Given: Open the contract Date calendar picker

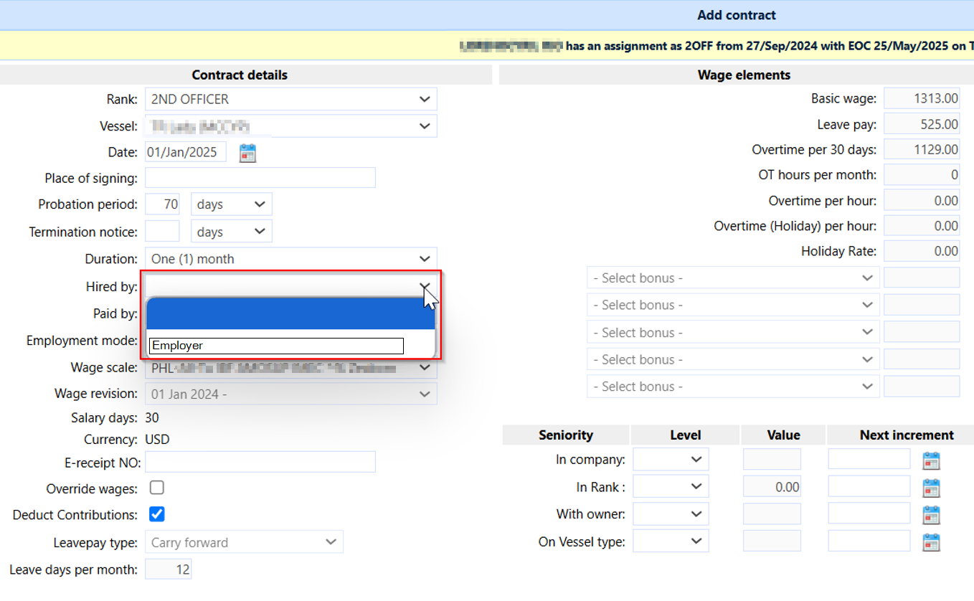Looking at the screenshot, I should [247, 153].
